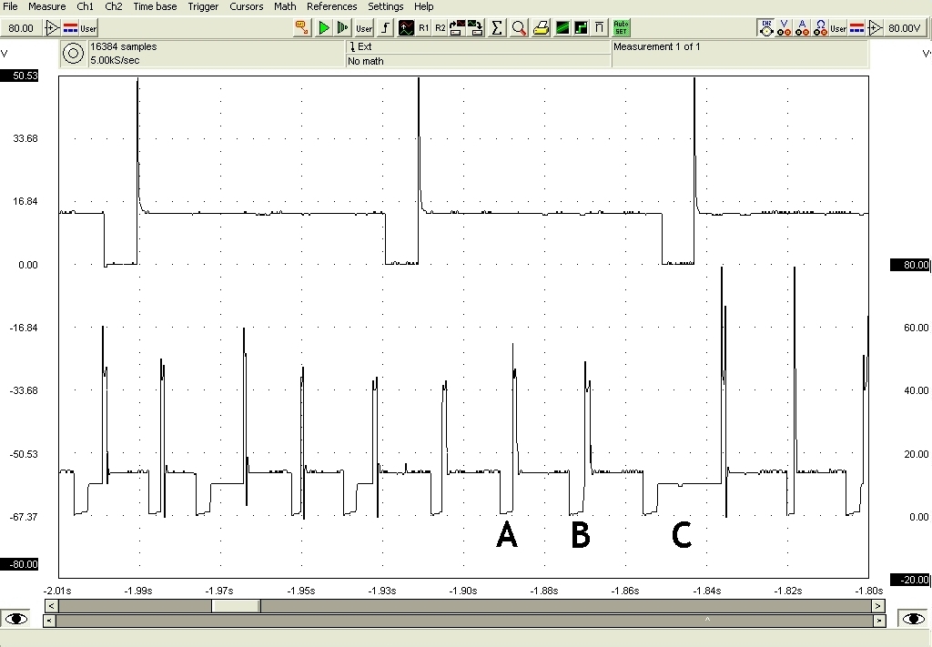This screenshot has width=932, height=647.
Task: Click the sigma measurements icon
Action: [x=497, y=28]
